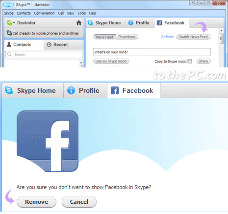
Task: Open the Skype Home tab in the lower panel
Action: click(x=33, y=90)
